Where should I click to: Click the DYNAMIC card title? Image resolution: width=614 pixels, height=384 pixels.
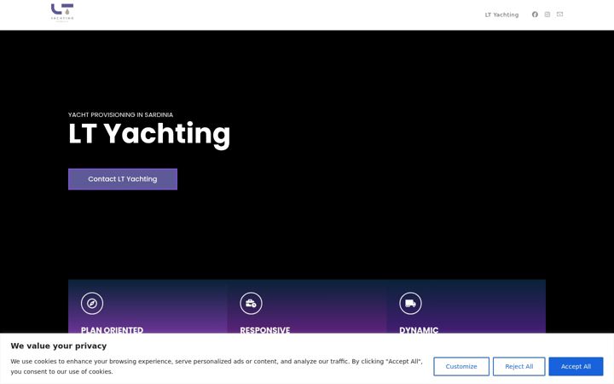coord(419,330)
